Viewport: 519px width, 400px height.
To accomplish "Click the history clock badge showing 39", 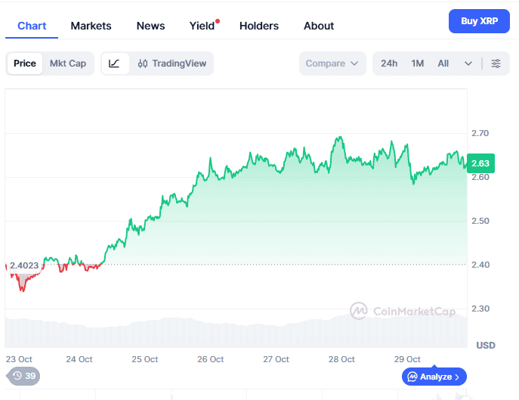I will tap(23, 376).
